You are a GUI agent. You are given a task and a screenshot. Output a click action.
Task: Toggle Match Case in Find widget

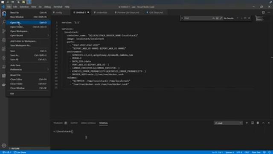point(214,18)
